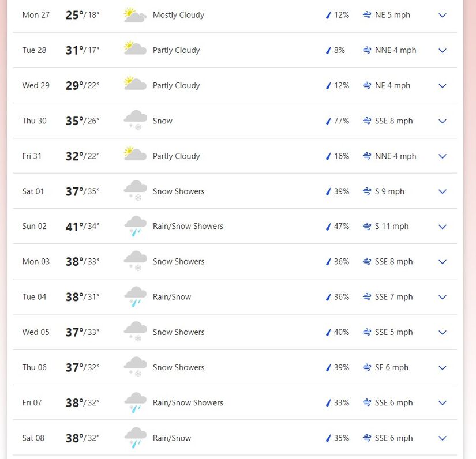Click the rain/snow icon for Sun 02
Viewport: 476px width, 459px height.
pos(135,226)
